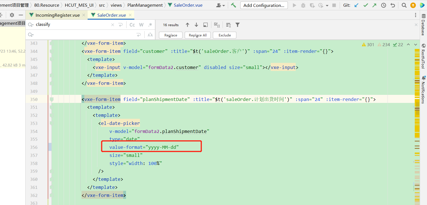Click PlanManagement in the breadcrumb path

tap(145, 5)
